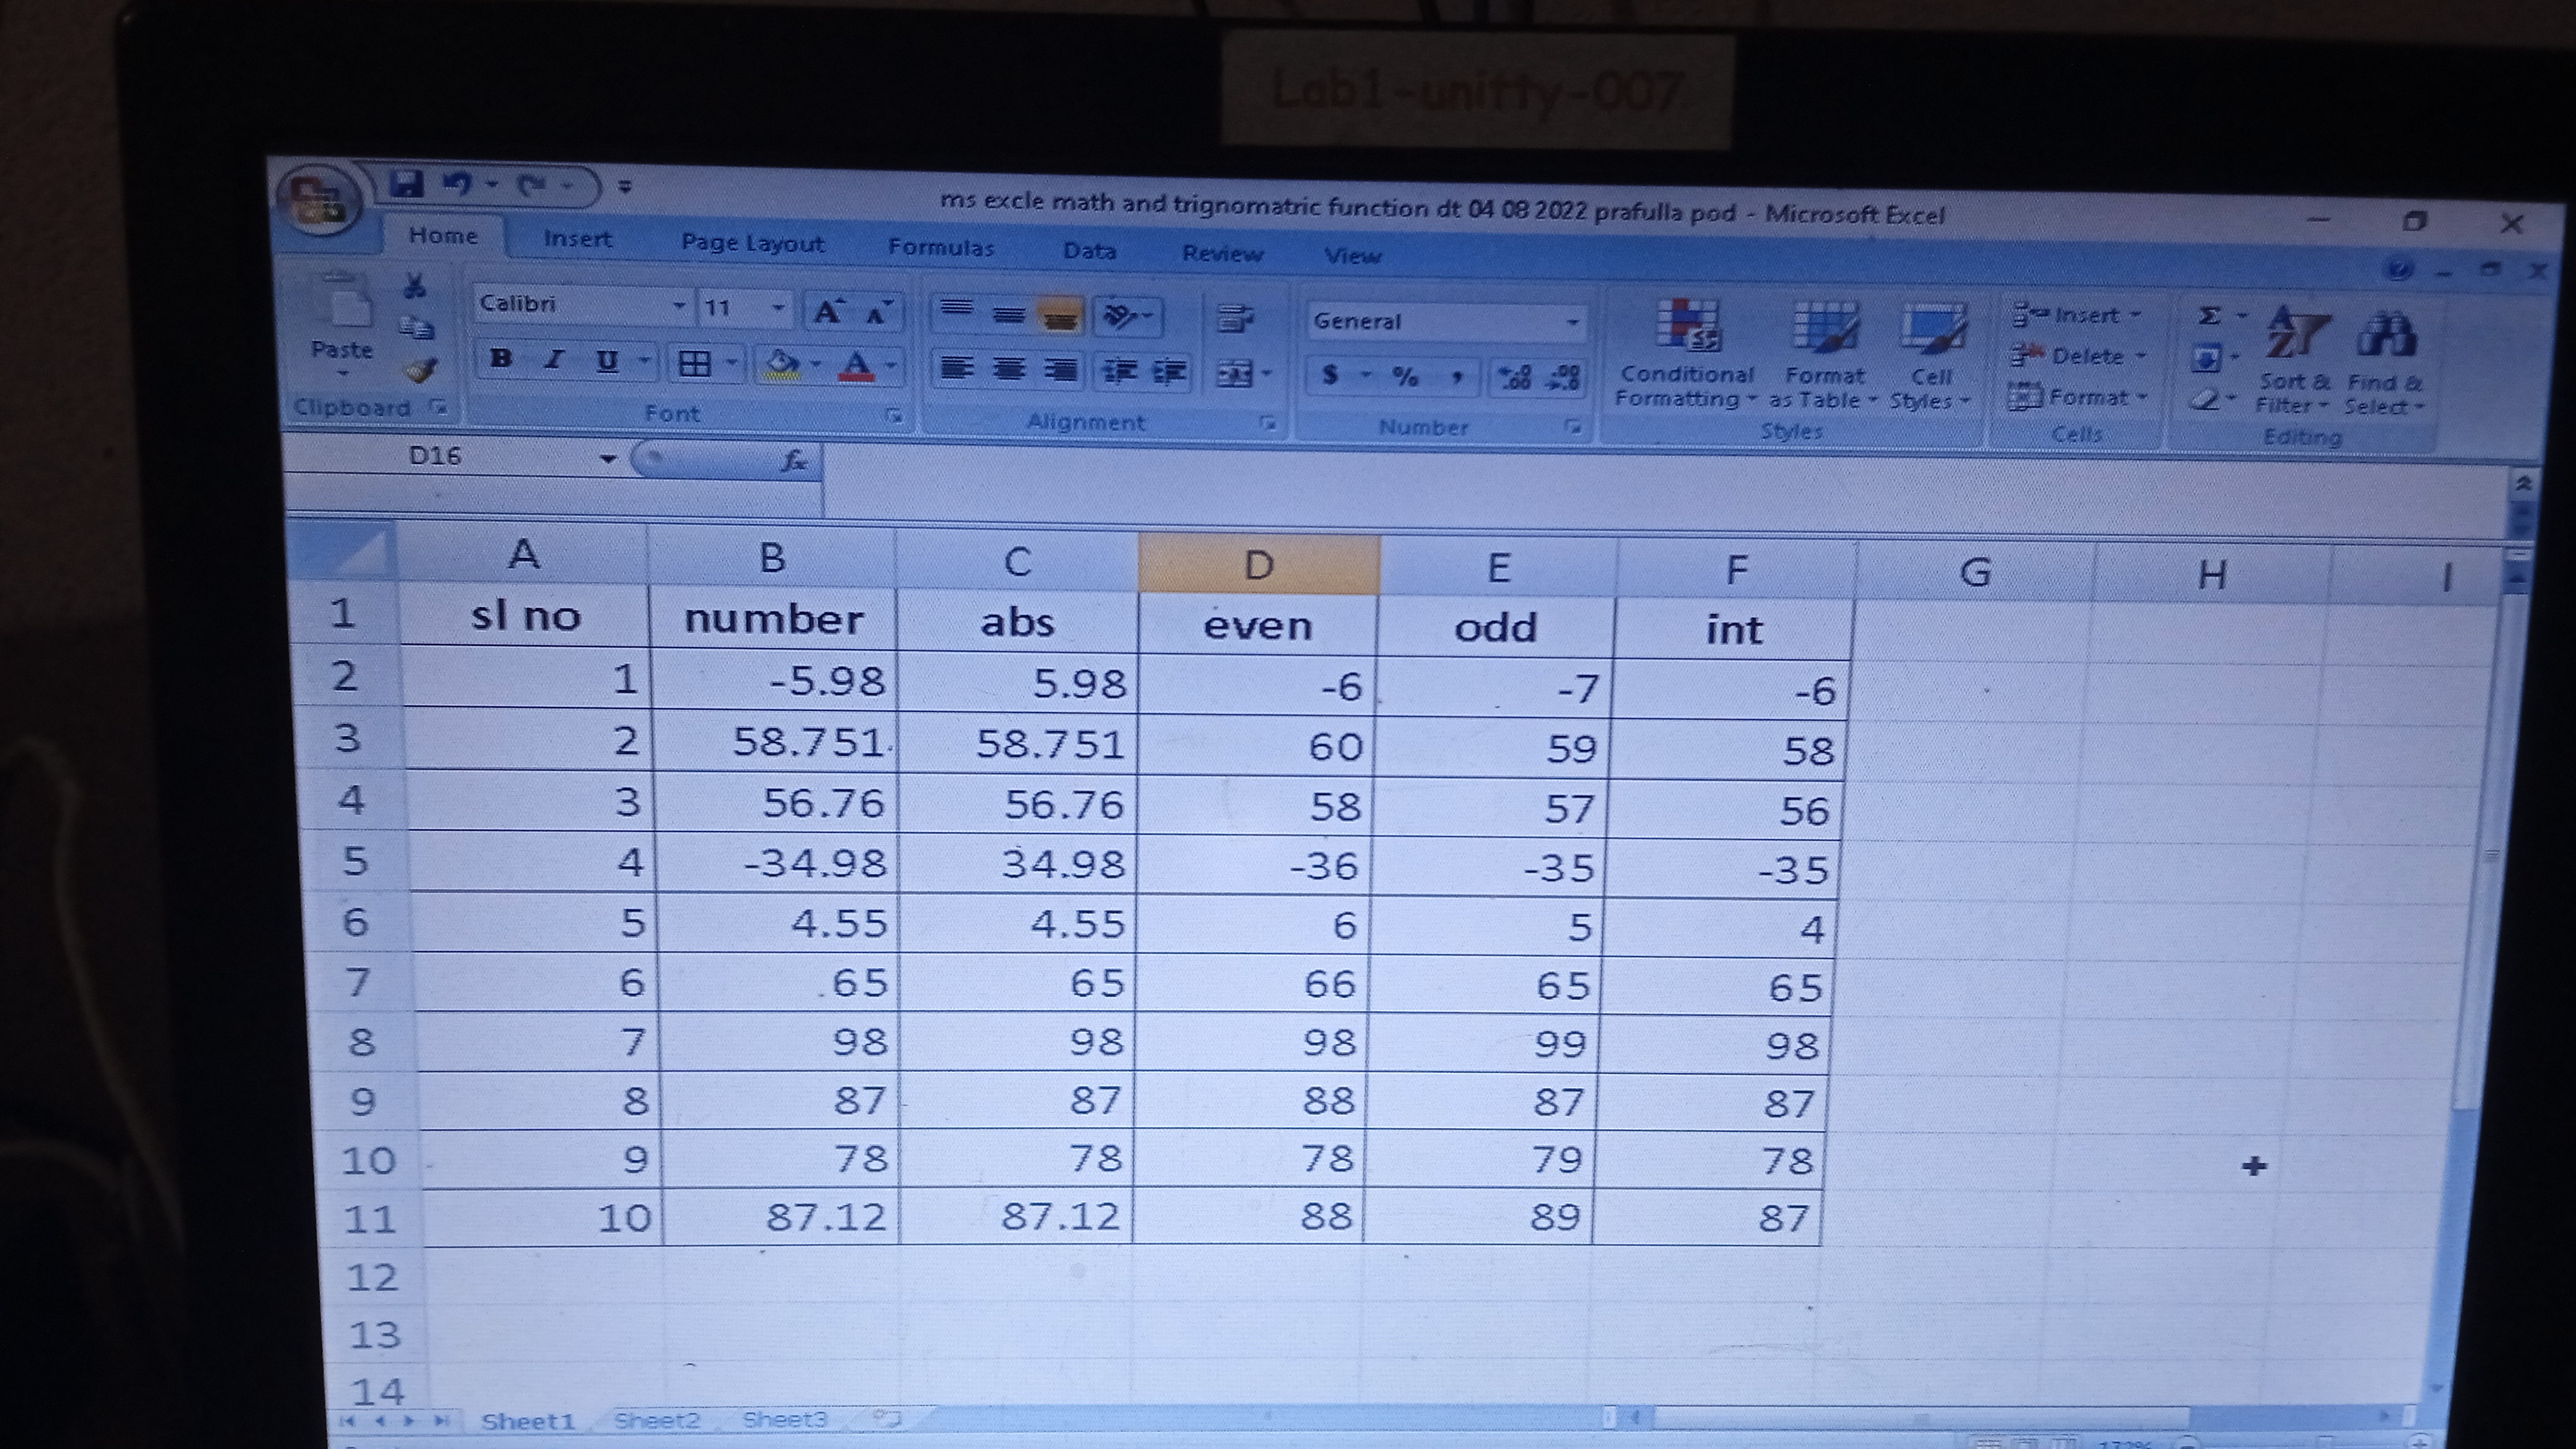Click the Save floppy disk icon
Image resolution: width=2576 pixels, height=1449 pixels.
point(407,184)
